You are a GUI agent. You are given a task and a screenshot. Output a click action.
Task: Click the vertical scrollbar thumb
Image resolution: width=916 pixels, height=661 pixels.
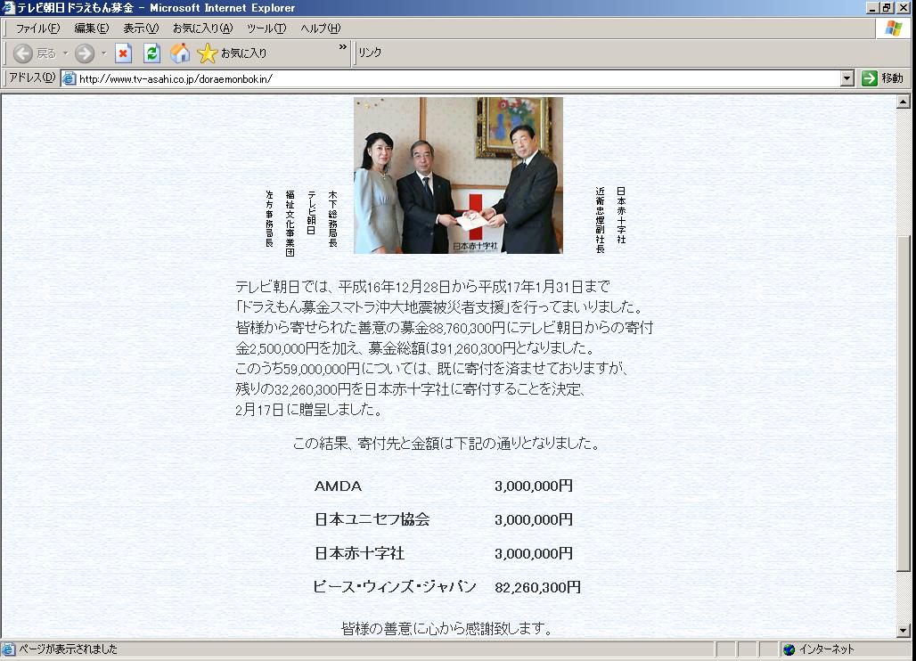point(904,403)
